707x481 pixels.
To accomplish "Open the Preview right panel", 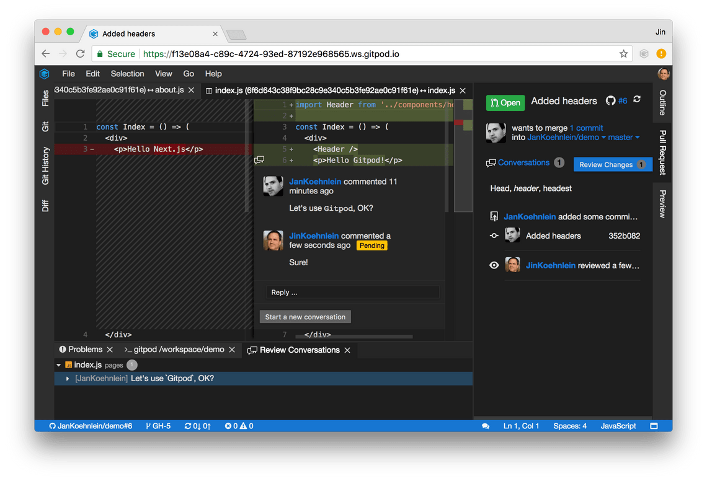I will [x=662, y=204].
